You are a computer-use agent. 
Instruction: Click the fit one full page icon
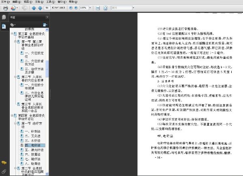click(x=105, y=8)
